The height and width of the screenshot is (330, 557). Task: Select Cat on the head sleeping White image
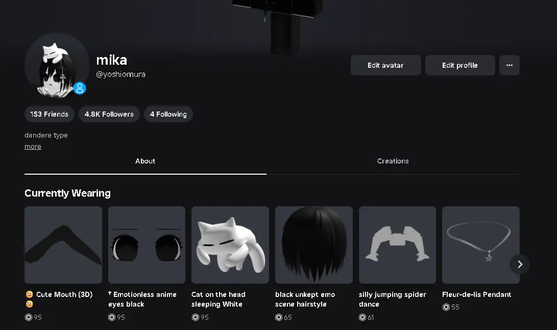point(230,245)
